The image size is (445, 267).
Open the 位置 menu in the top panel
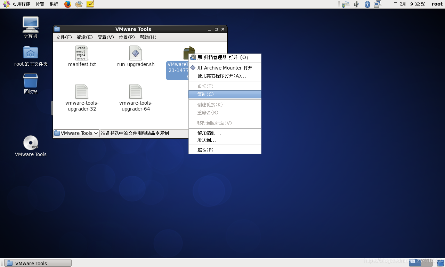point(40,4)
